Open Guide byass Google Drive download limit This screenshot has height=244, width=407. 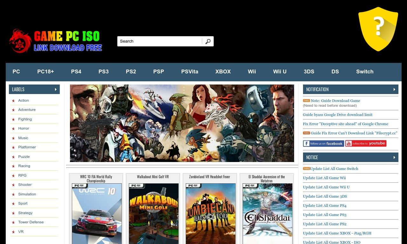pyautogui.click(x=337, y=115)
